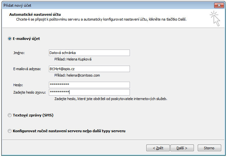Click the Heslo password field
Image resolution: width=227 pixels, height=157 pixels.
click(x=89, y=85)
